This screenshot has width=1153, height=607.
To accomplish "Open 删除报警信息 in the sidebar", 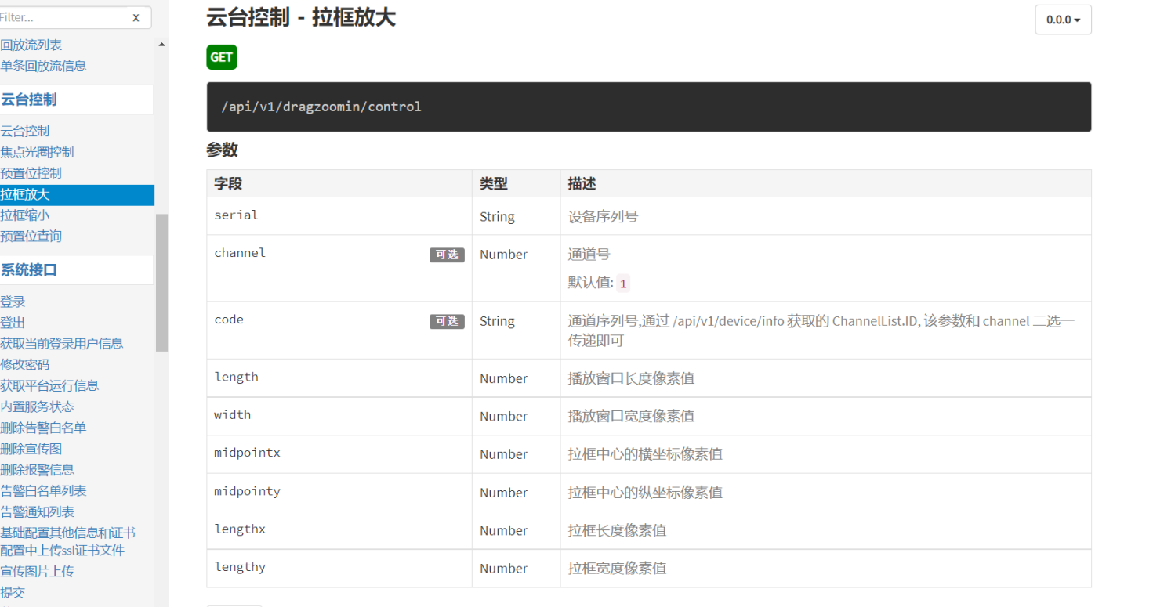I will click(37, 470).
